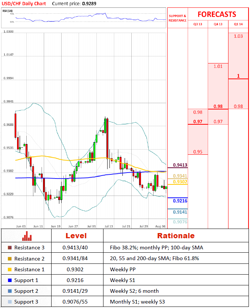Click the 1.0300 price axis label

pyautogui.click(x=9, y=32)
